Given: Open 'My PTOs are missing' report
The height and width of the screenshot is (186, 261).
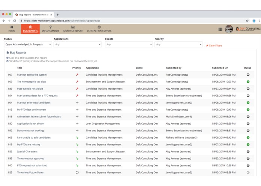Looking at the screenshot, I should tap(29, 145).
